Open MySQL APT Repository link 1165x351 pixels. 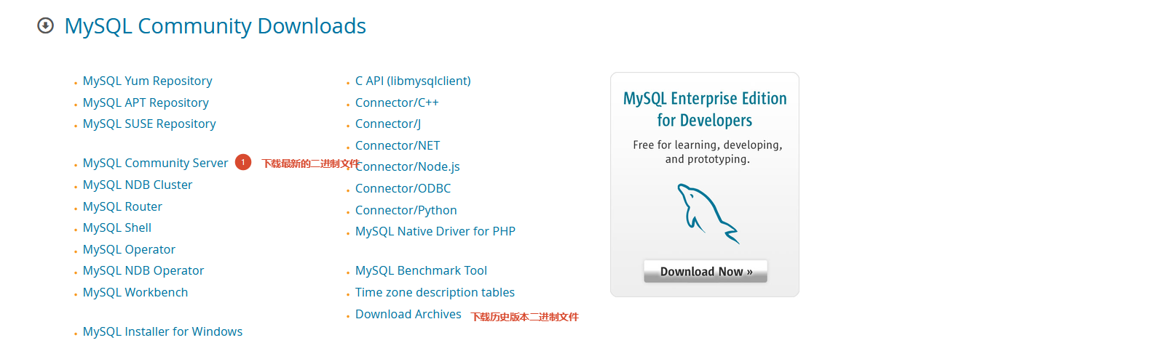[x=146, y=102]
